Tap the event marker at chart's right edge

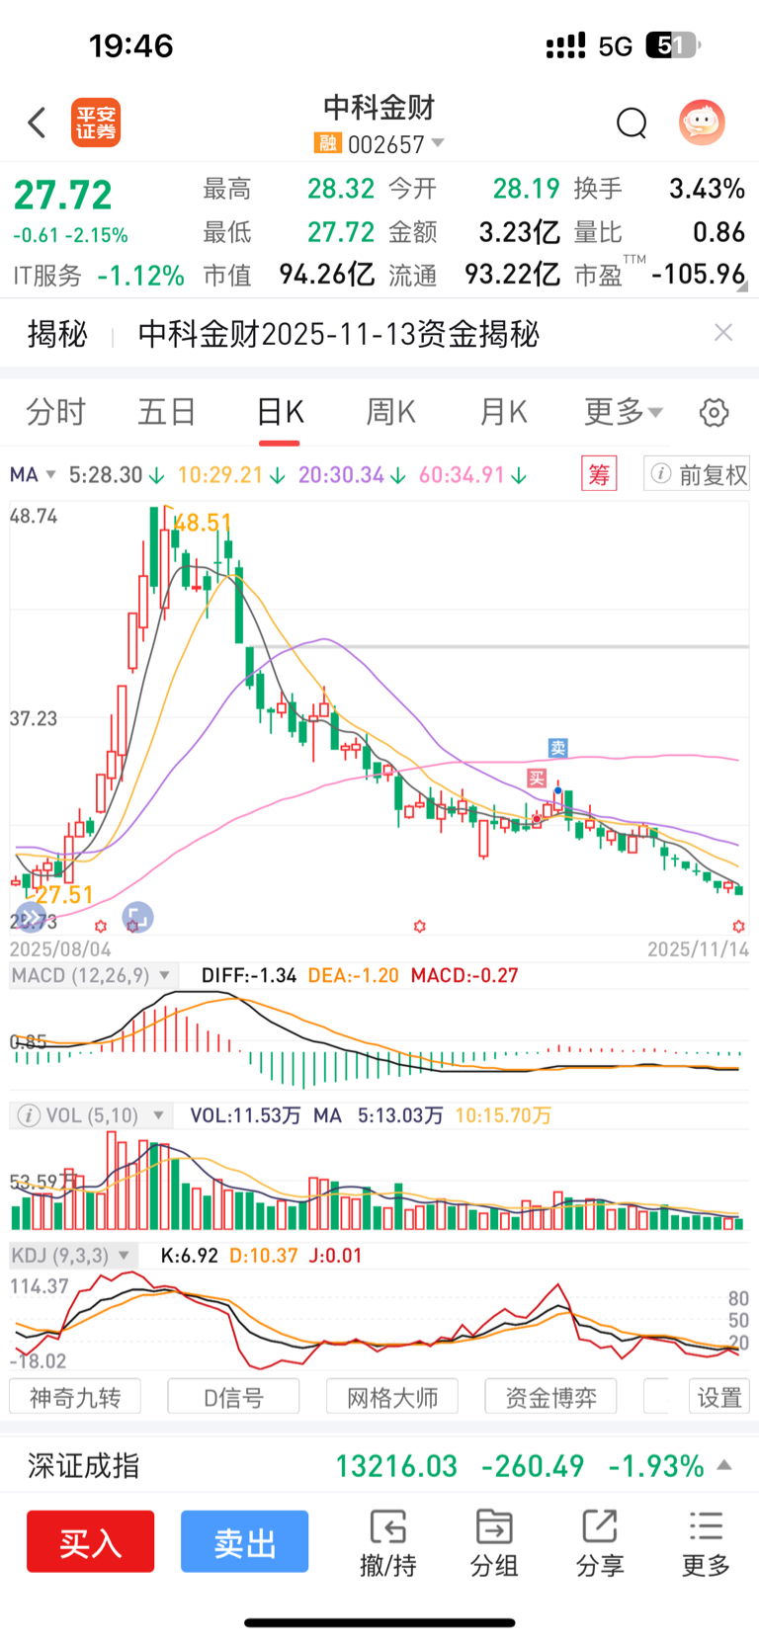click(738, 926)
